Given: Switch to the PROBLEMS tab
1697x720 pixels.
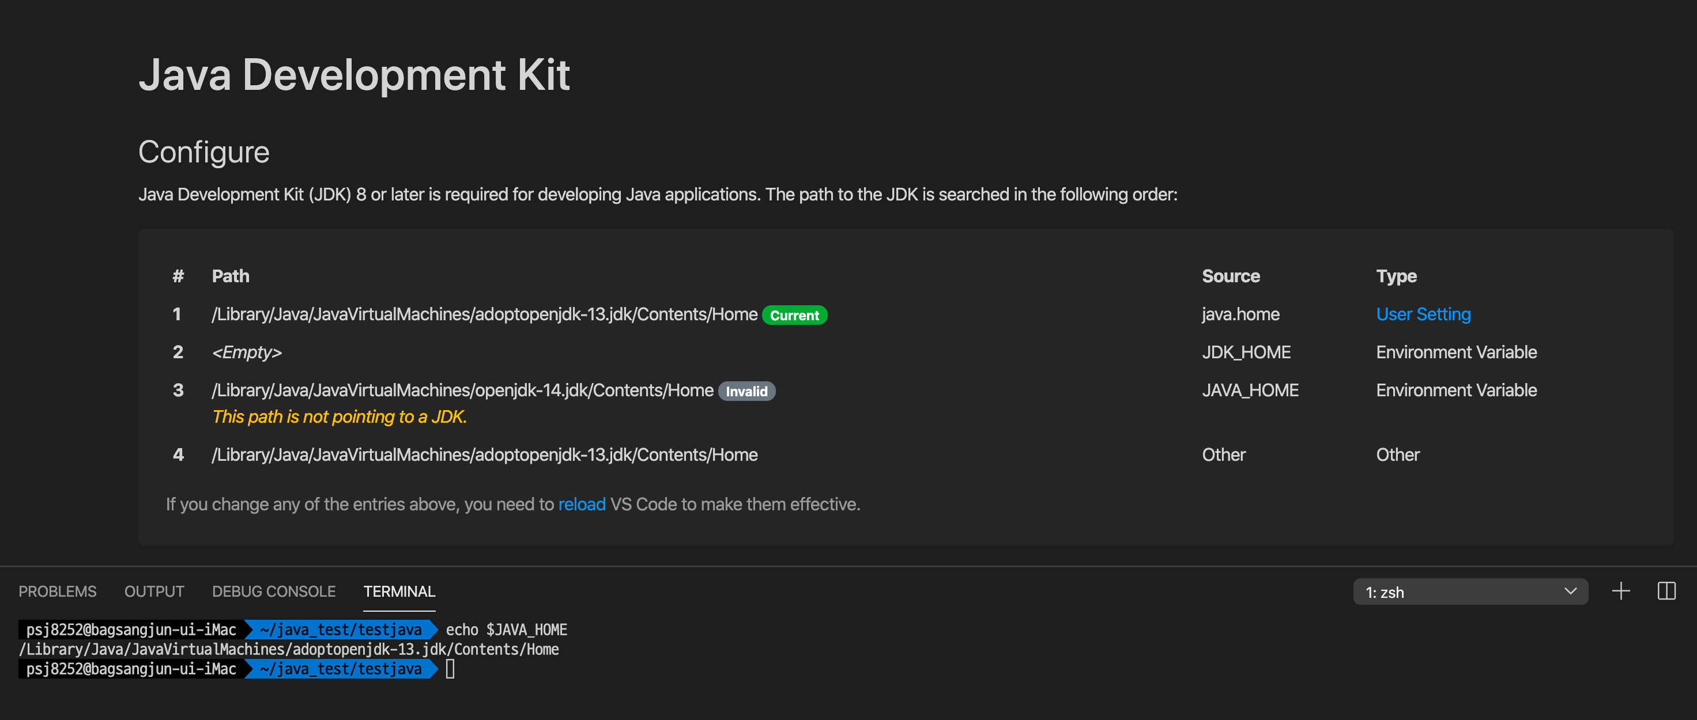Looking at the screenshot, I should (57, 592).
